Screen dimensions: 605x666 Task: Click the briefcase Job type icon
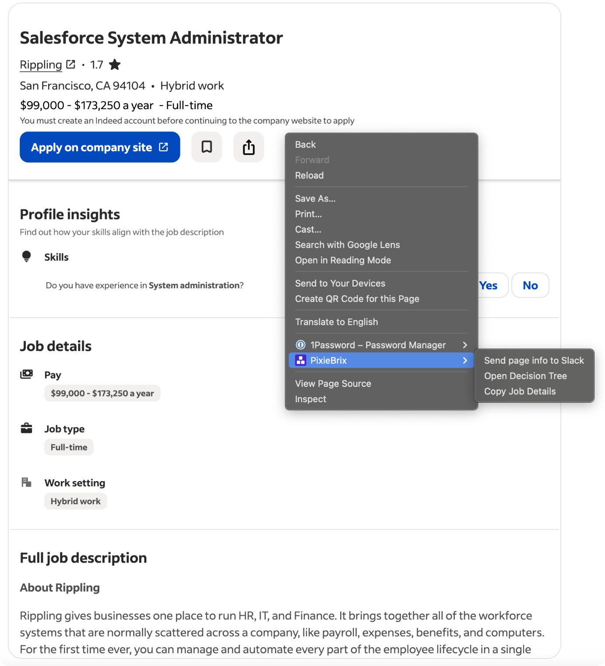(27, 429)
